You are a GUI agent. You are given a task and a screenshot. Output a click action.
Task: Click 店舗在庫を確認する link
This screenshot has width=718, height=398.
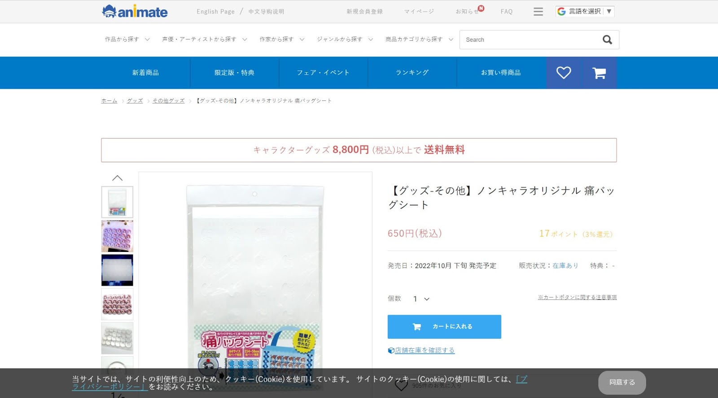coord(425,350)
